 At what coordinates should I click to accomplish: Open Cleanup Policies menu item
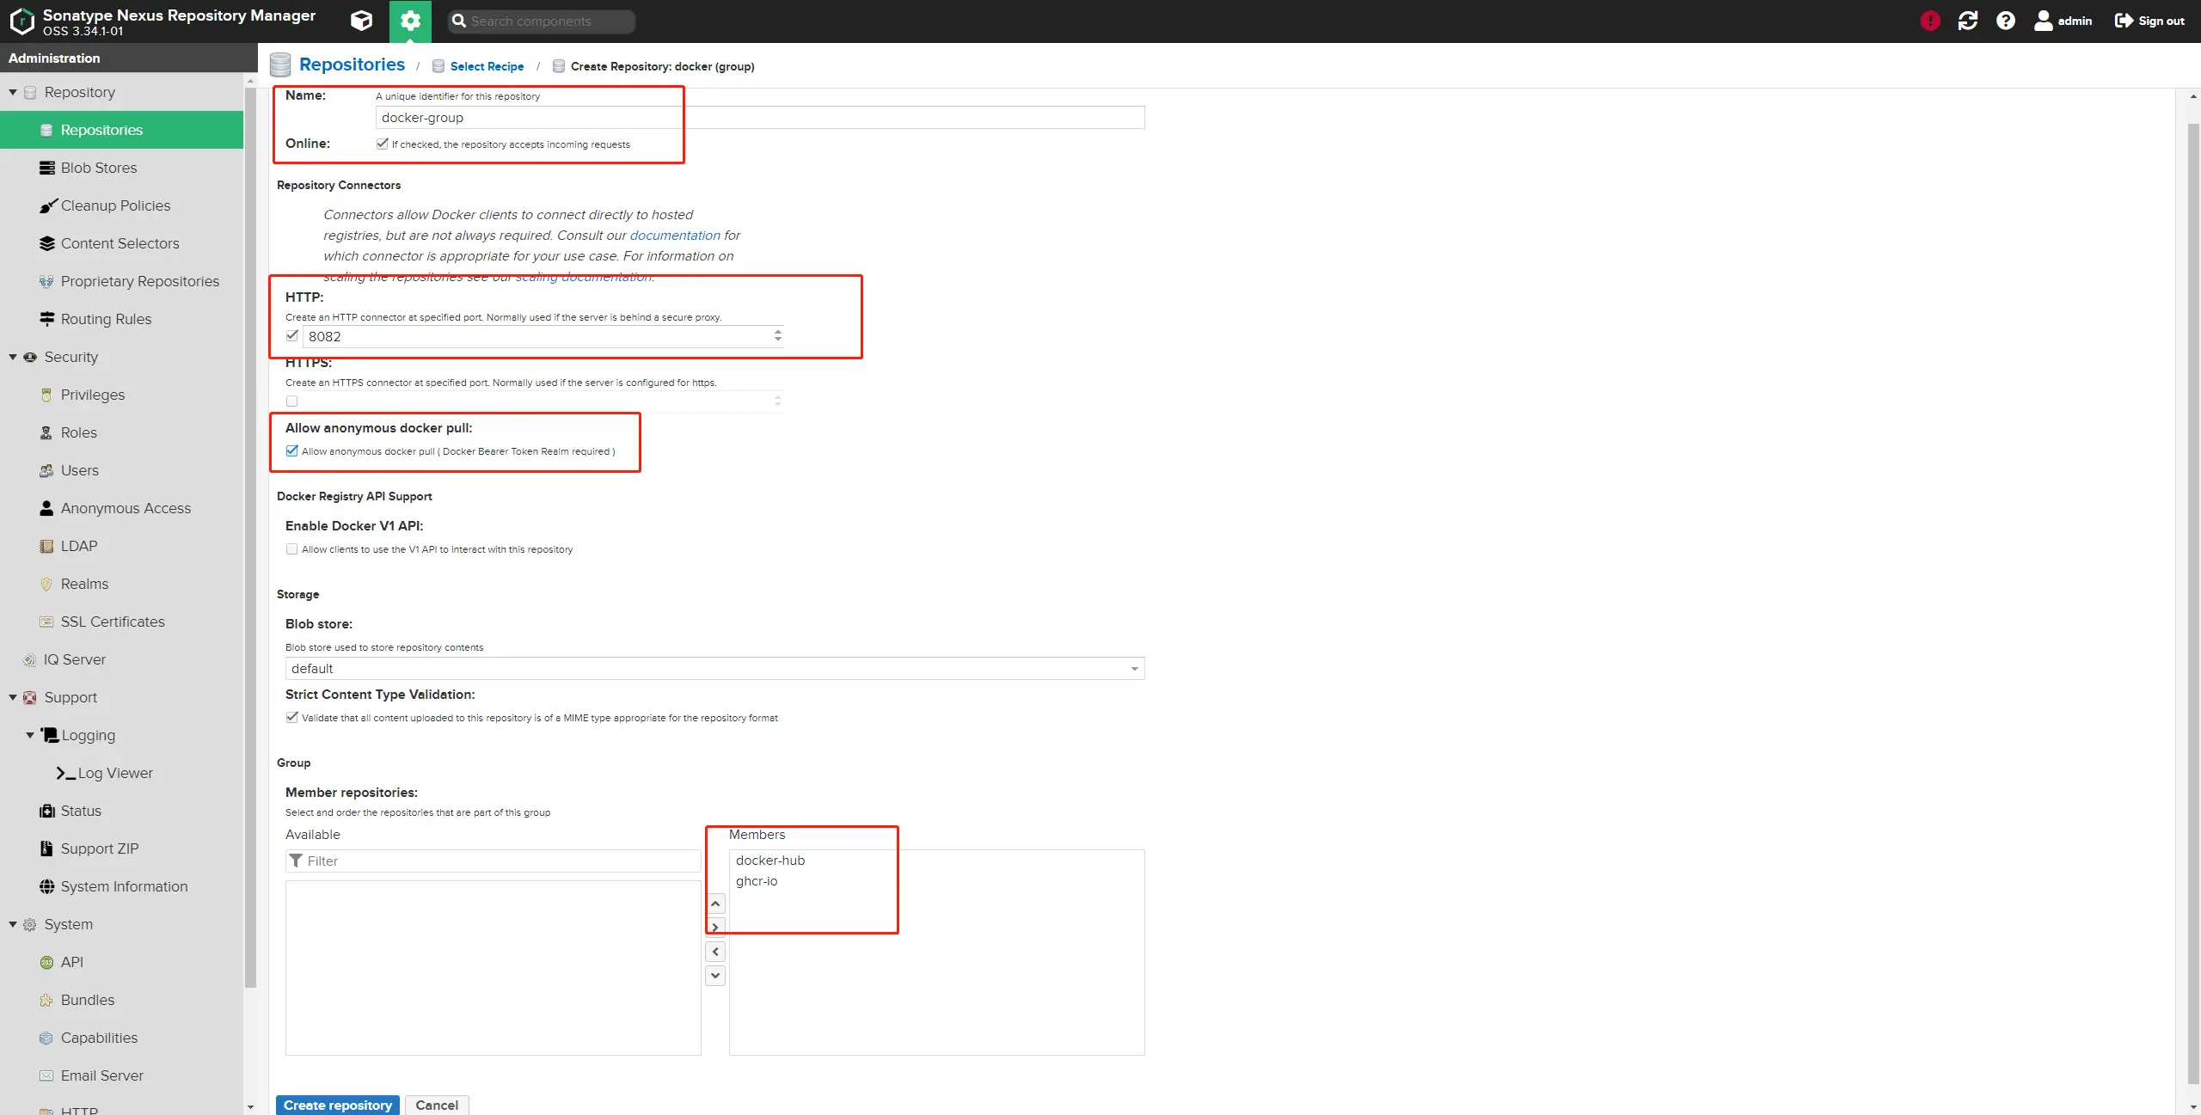tap(115, 205)
